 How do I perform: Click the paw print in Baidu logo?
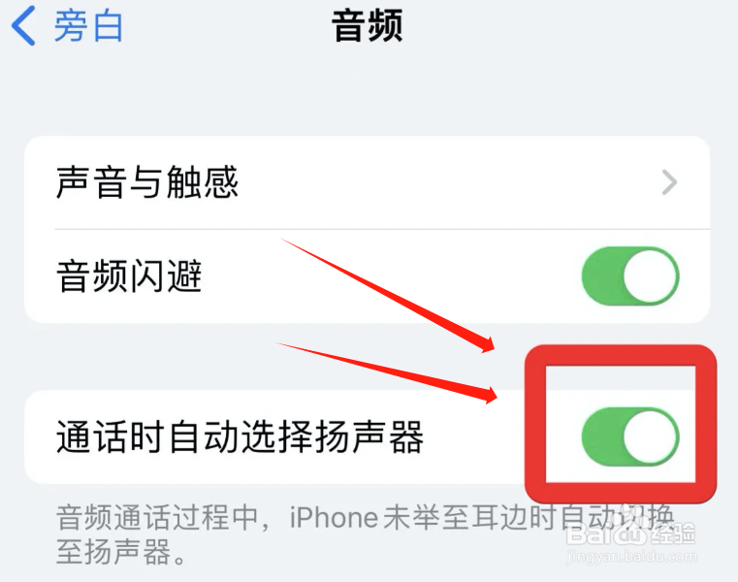pos(632,532)
